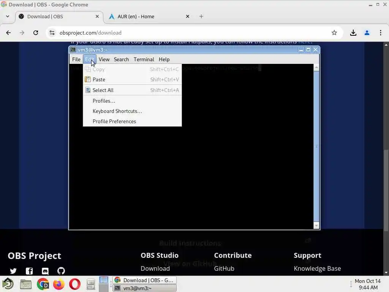Viewport: 389px width, 292px height.
Task: Close the AUR (en) - Home tab
Action: click(188, 16)
